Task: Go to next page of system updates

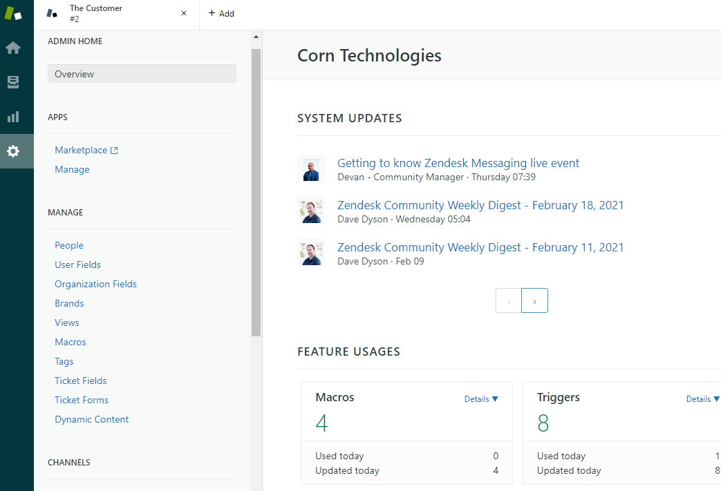Action: [x=534, y=301]
